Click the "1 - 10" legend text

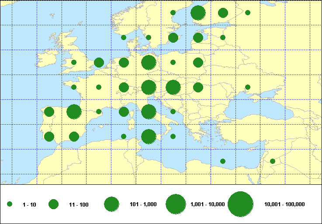(29, 204)
